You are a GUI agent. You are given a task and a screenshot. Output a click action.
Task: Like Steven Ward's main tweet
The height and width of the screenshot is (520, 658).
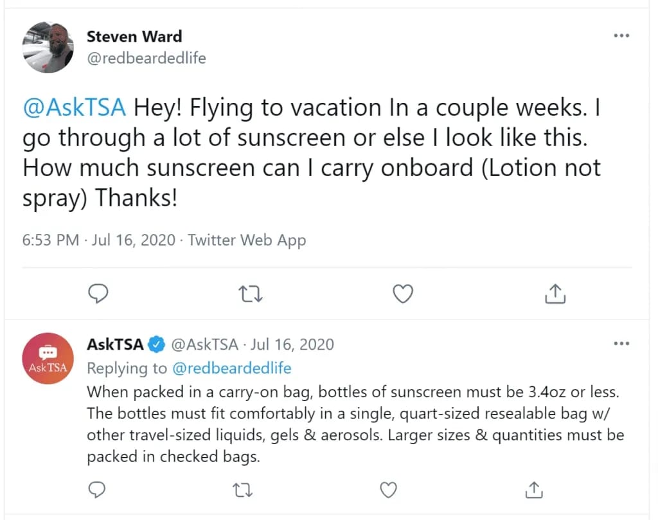click(x=402, y=294)
